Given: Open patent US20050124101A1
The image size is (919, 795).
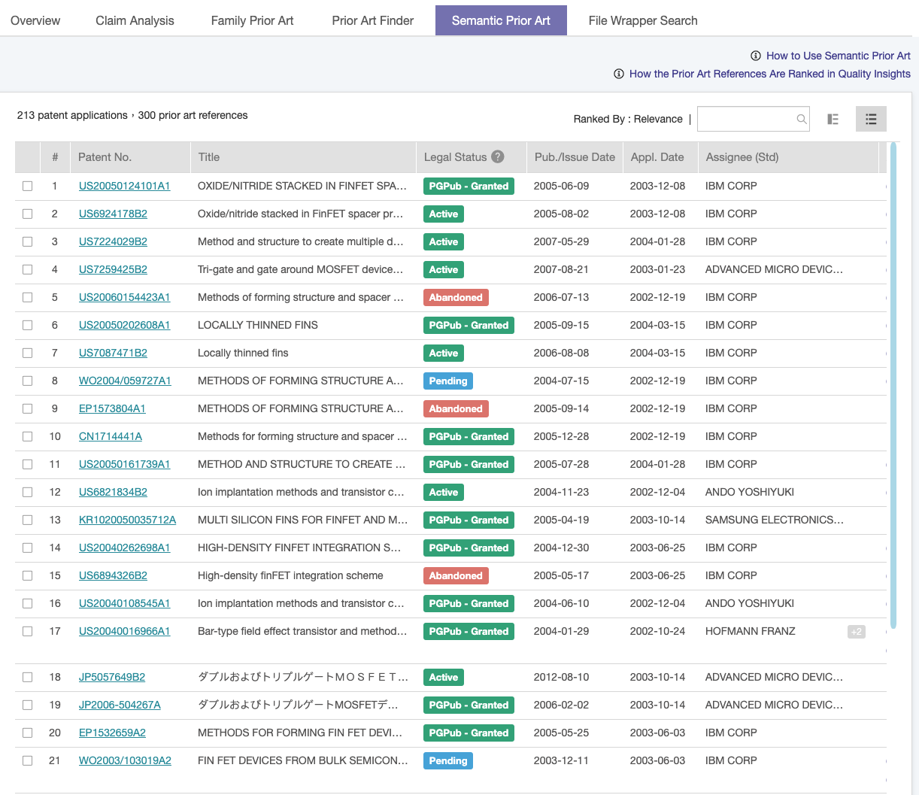Looking at the screenshot, I should coord(125,186).
